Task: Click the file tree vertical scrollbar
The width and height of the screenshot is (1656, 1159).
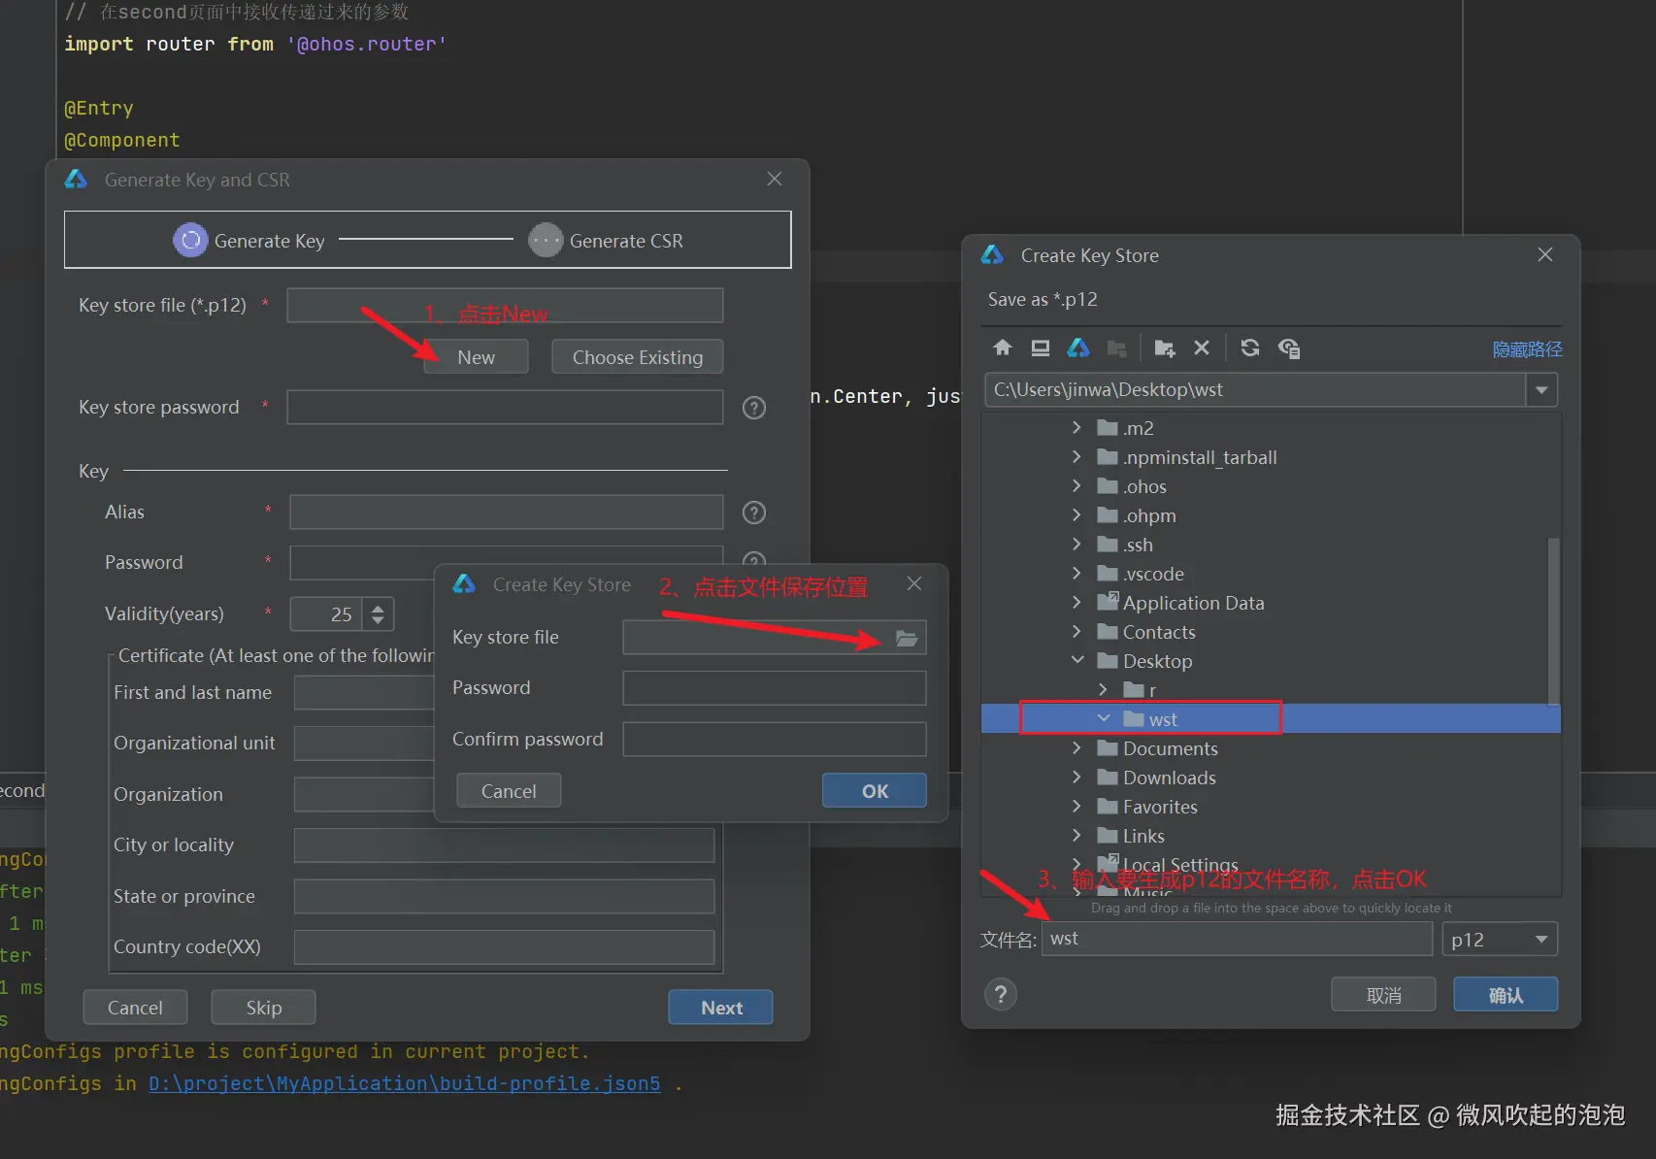Action: coord(1553,621)
